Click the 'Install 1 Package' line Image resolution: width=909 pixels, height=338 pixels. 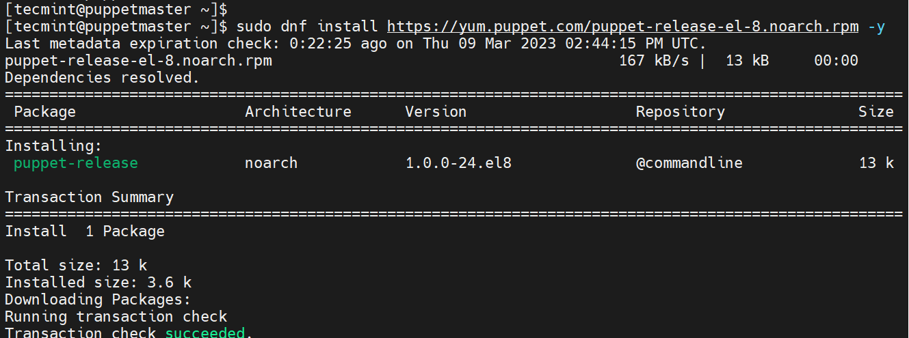(x=85, y=231)
